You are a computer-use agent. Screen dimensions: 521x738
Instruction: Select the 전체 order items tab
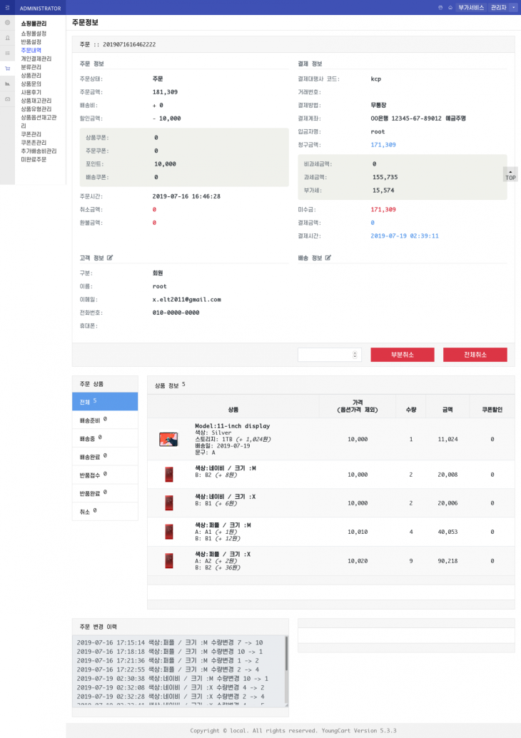coord(105,402)
